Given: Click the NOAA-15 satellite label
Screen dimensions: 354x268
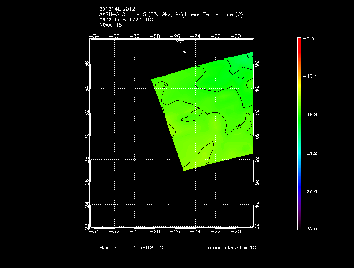Looking at the screenshot, I should click(x=110, y=25).
